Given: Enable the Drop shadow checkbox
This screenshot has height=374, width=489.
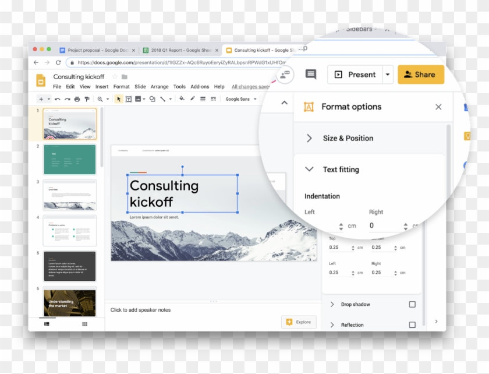Looking at the screenshot, I should coord(412,304).
